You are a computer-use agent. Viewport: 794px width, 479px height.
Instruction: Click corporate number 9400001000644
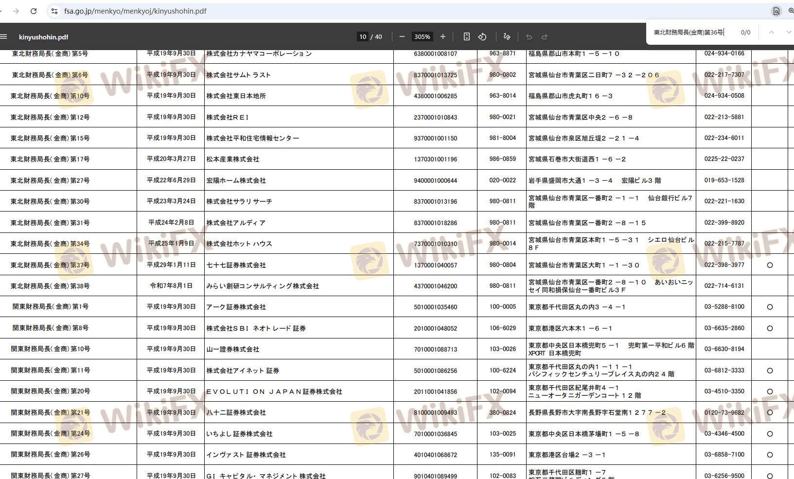(x=436, y=180)
